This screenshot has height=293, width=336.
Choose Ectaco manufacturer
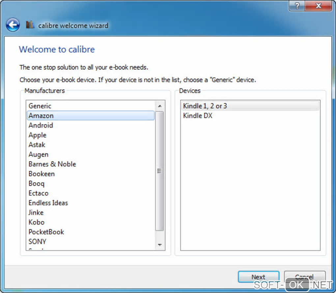91,193
